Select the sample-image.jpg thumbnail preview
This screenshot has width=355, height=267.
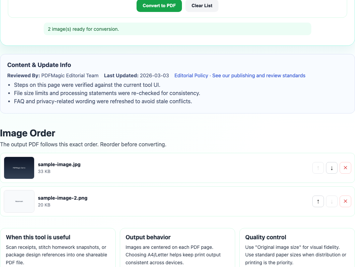pyautogui.click(x=19, y=168)
